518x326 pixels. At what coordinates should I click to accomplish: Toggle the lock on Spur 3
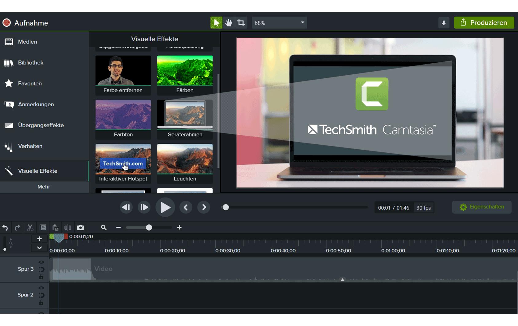coord(41,277)
